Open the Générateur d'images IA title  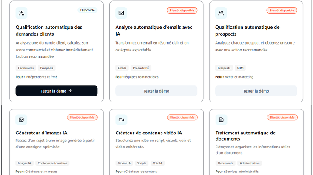42,133
